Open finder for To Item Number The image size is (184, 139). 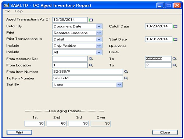coord(126,78)
